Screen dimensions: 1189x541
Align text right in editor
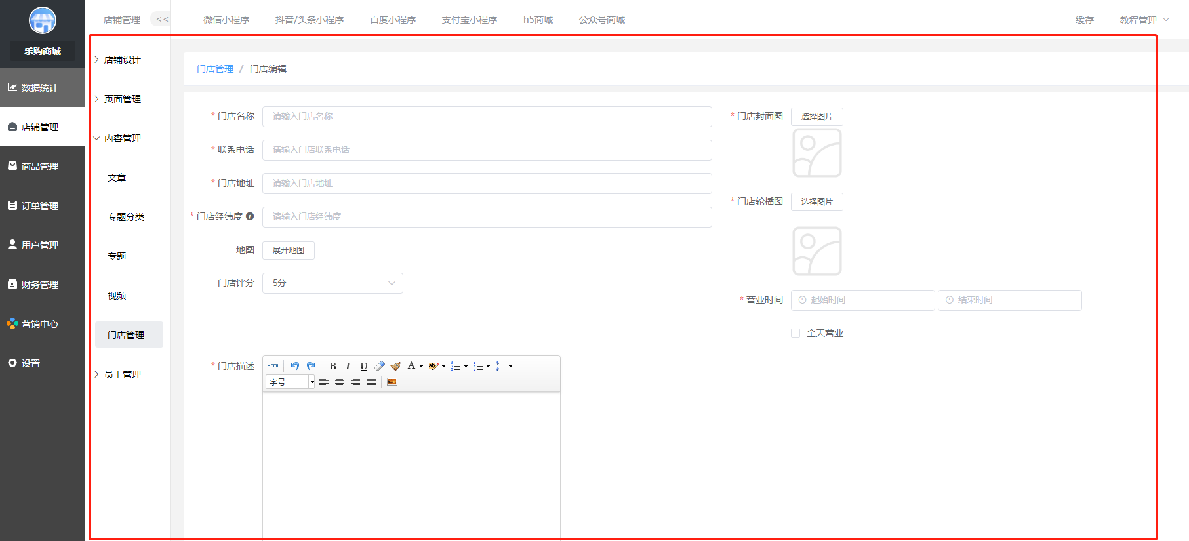click(355, 382)
